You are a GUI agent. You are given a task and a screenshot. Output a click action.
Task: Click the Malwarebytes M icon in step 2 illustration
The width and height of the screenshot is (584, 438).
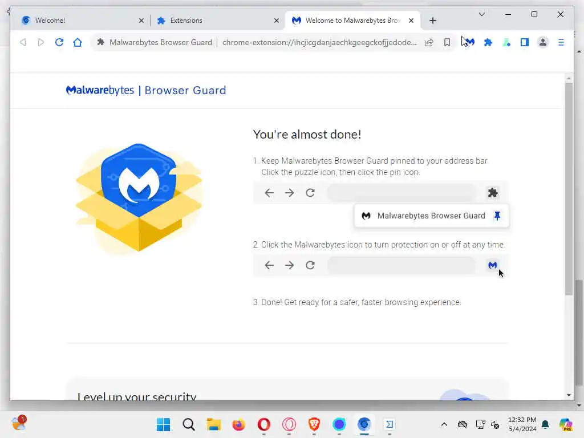coord(493,265)
